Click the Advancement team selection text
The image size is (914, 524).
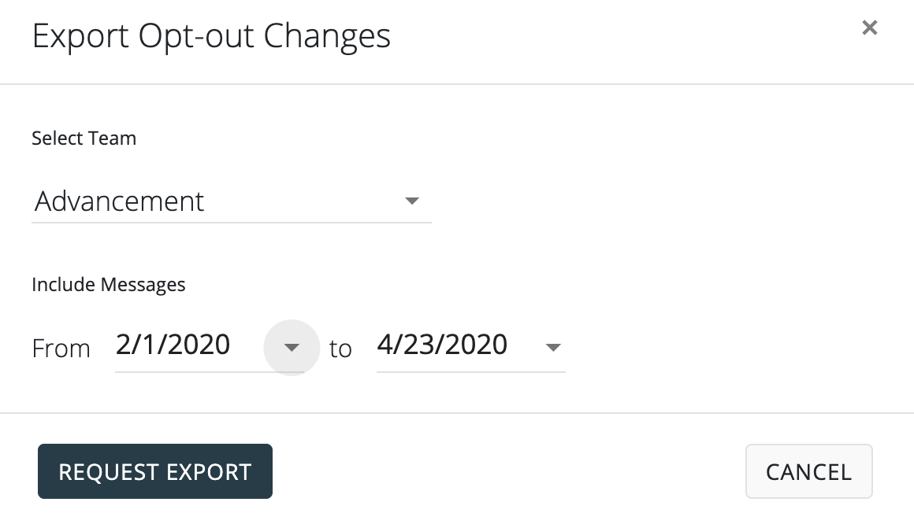pyautogui.click(x=120, y=201)
